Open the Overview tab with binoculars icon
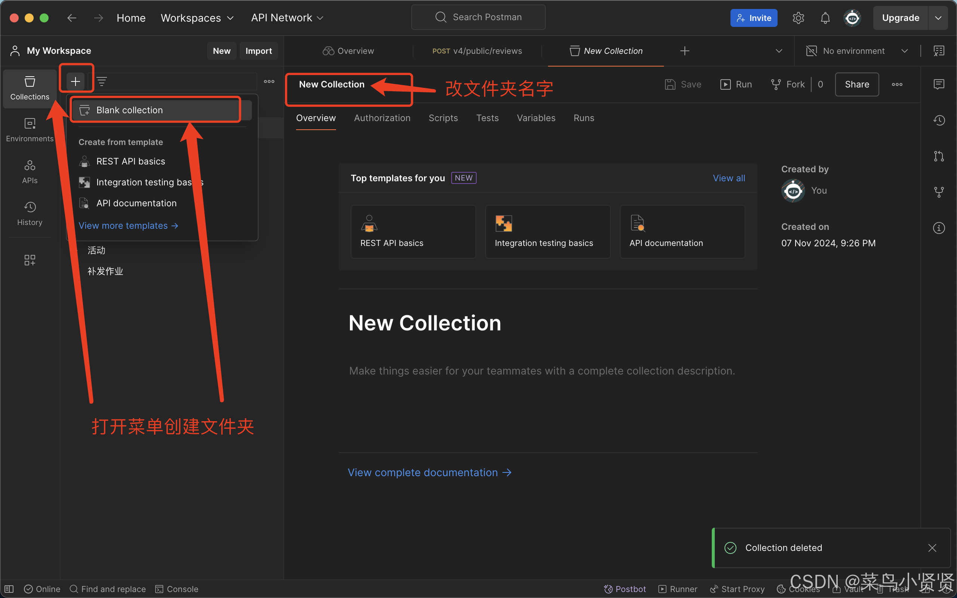Image resolution: width=957 pixels, height=598 pixels. (348, 51)
